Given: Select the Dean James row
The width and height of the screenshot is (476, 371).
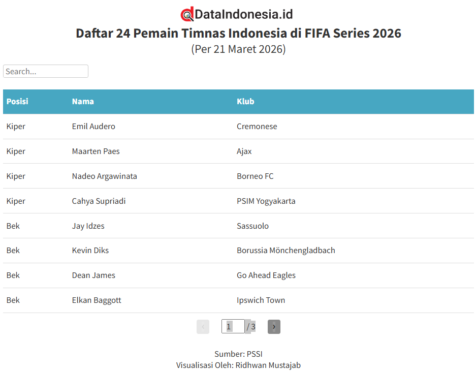Looking at the screenshot, I should point(93,275).
